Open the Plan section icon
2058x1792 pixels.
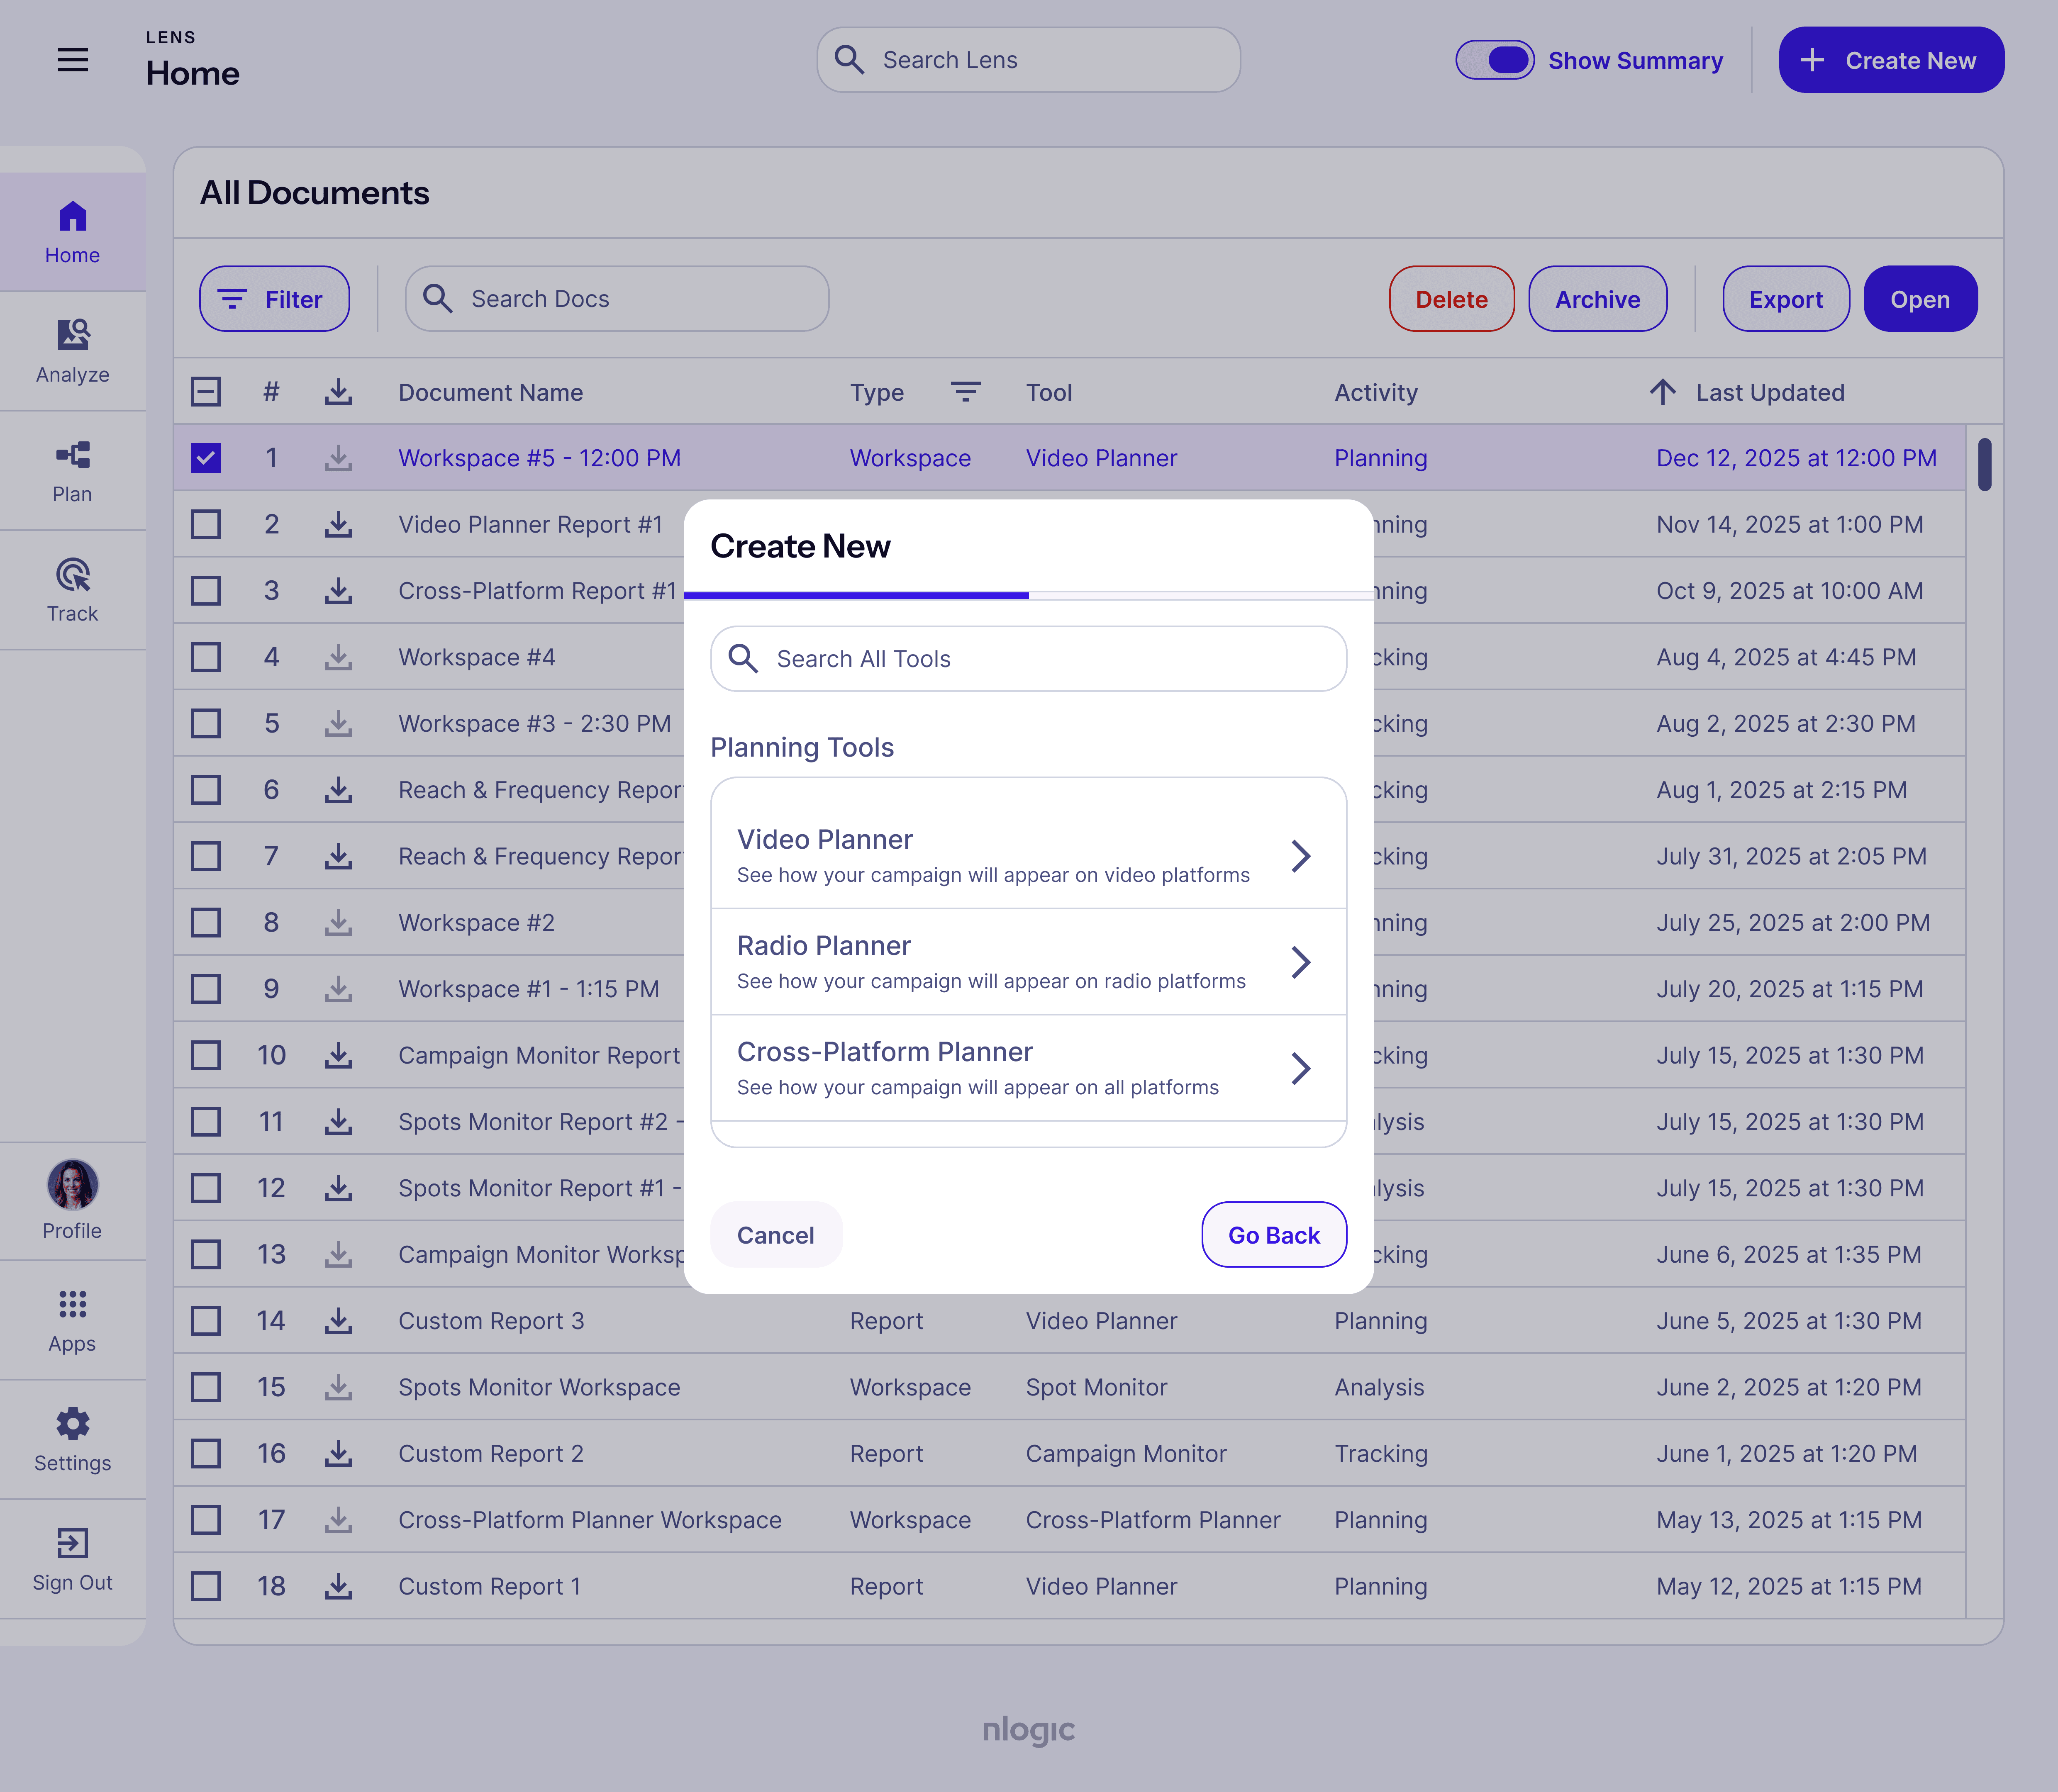click(72, 456)
